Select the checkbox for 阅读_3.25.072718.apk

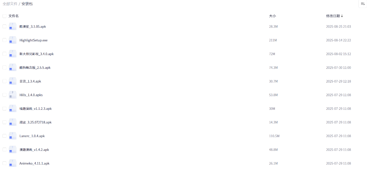4,122
